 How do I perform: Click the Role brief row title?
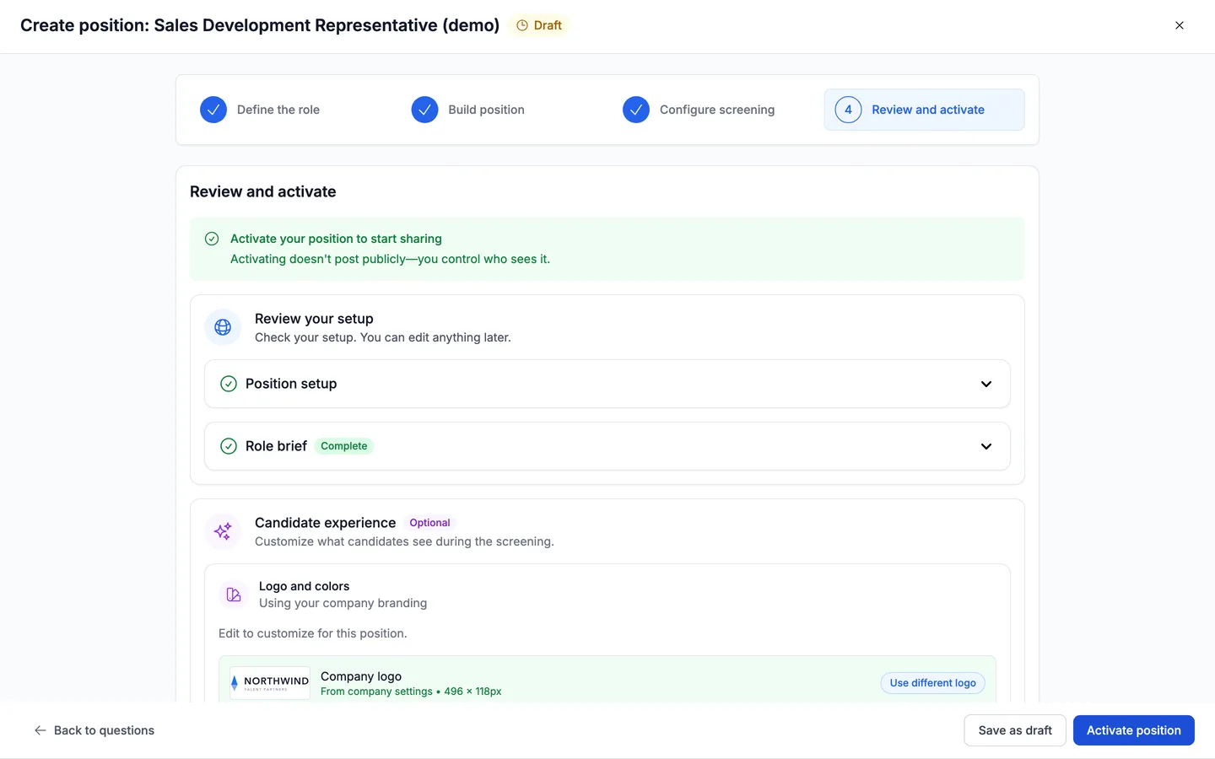[276, 446]
